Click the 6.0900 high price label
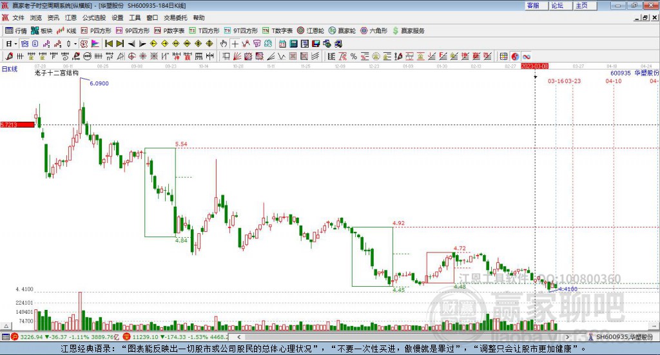The height and width of the screenshot is (355, 660). pyautogui.click(x=99, y=83)
